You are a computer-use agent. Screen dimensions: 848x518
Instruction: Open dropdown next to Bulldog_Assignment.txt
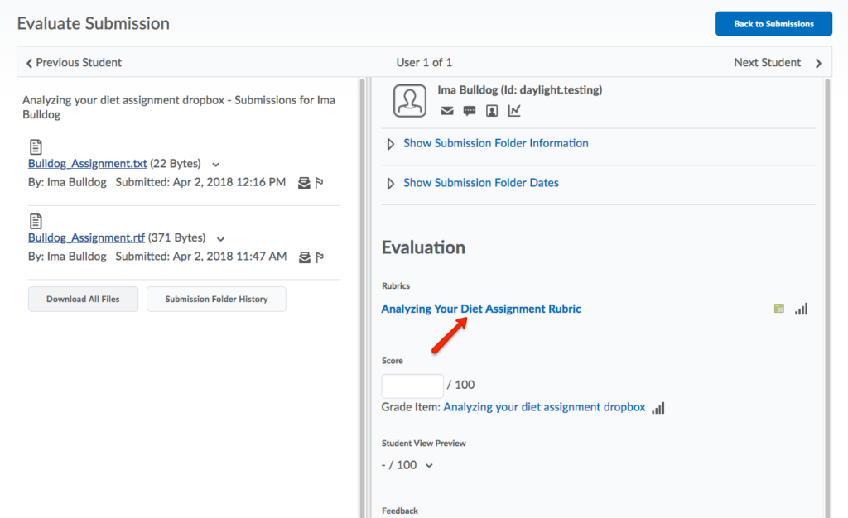(x=217, y=165)
